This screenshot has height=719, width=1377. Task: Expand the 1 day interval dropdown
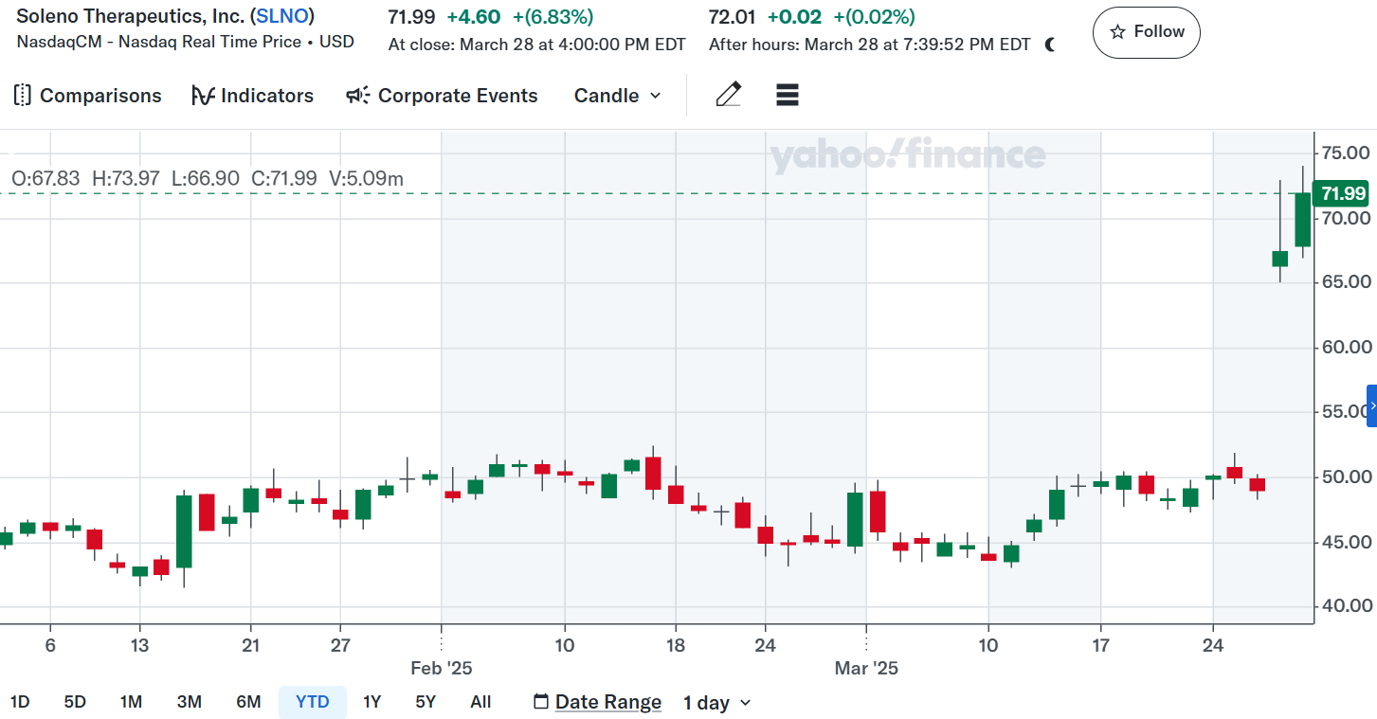click(716, 703)
